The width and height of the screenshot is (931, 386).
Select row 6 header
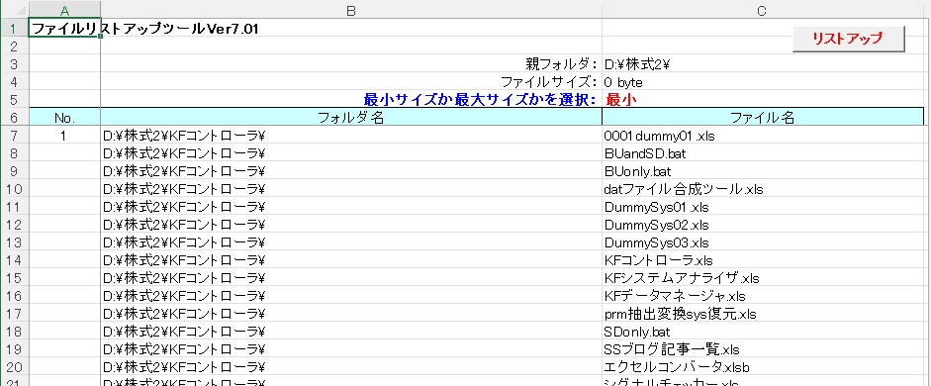[x=14, y=117]
